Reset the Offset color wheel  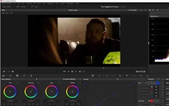pos(80,83)
